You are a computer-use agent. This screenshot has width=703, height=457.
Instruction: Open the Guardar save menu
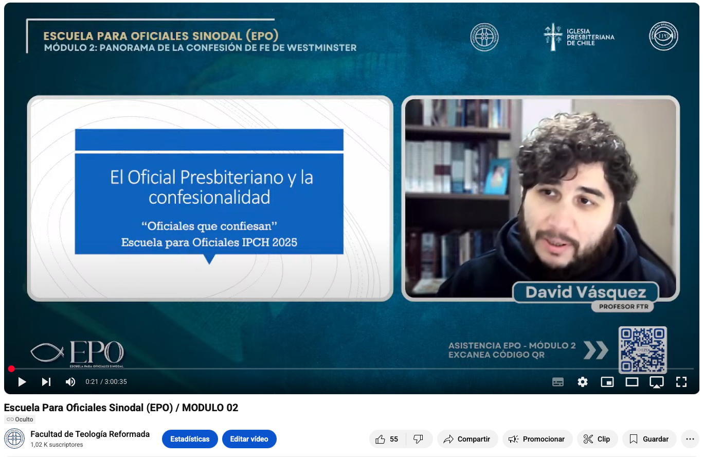click(x=649, y=439)
